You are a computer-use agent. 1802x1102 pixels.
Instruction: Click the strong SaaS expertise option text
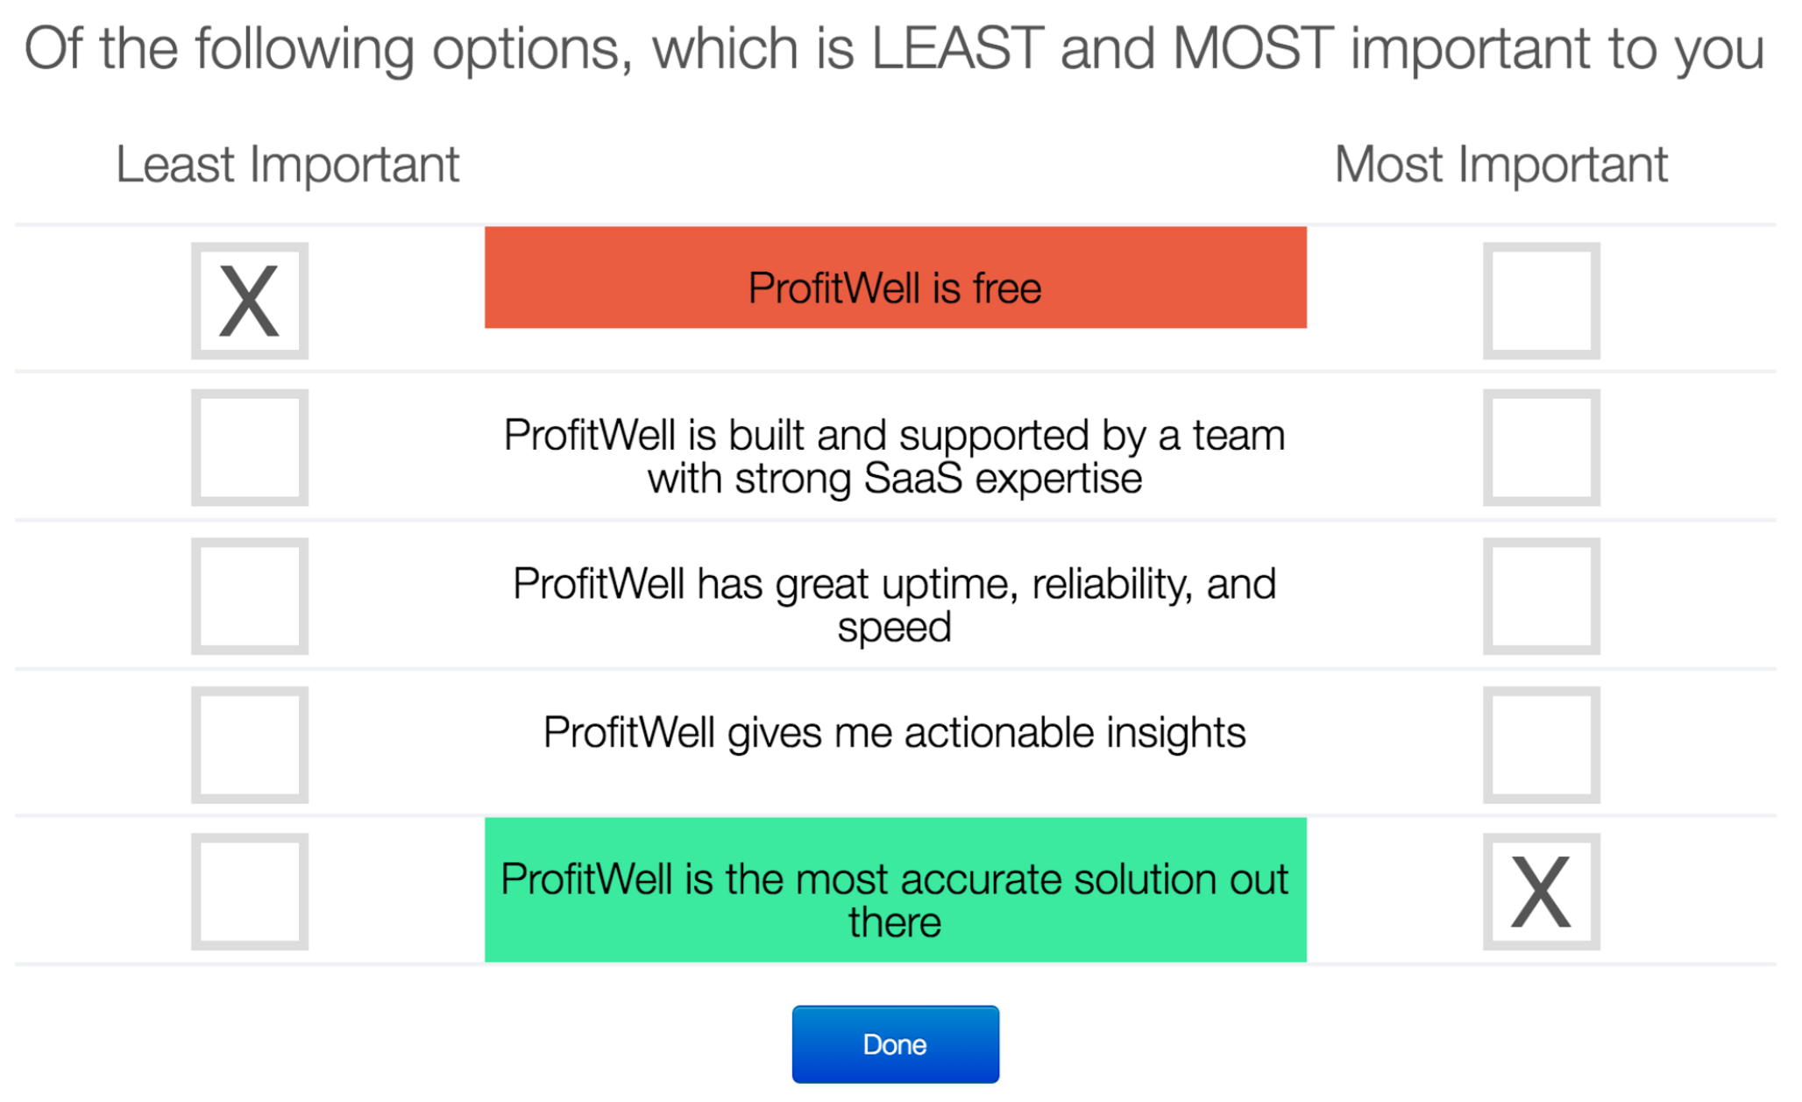(895, 457)
